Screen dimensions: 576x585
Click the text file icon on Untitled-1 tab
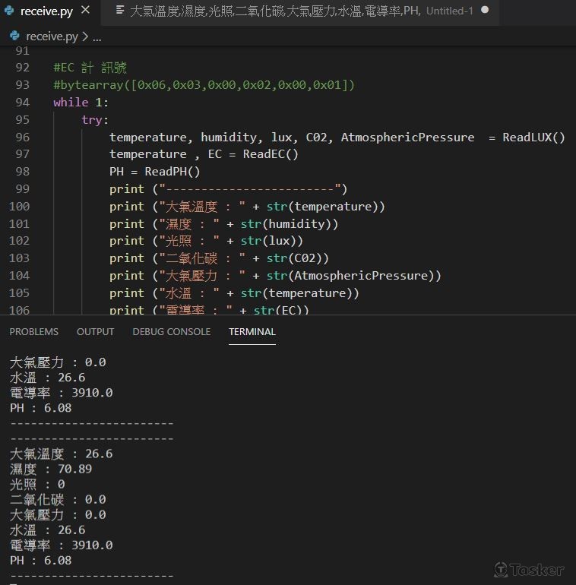[x=120, y=11]
